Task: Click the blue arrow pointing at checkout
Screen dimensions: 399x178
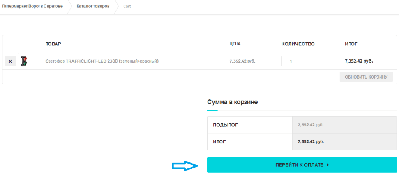Action: pos(185,166)
